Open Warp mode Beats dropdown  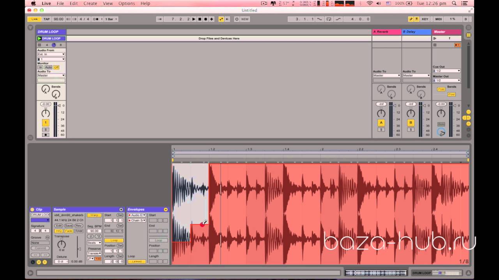[94, 243]
